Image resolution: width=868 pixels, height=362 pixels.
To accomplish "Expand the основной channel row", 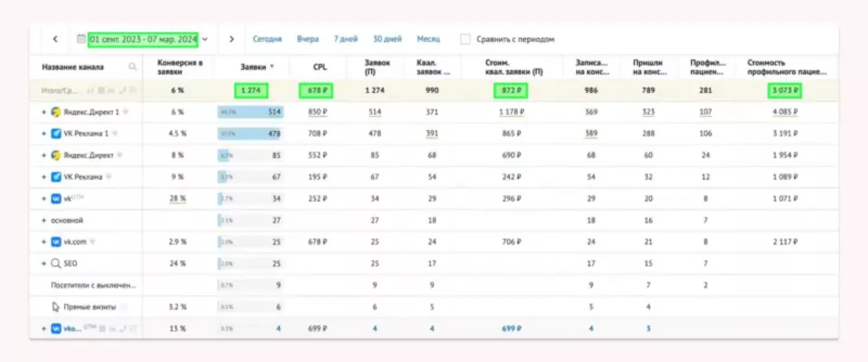I will tap(44, 220).
